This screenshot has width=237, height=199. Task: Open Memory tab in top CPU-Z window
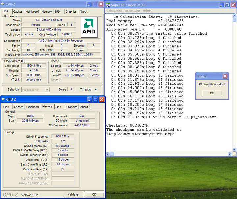coord(46,11)
